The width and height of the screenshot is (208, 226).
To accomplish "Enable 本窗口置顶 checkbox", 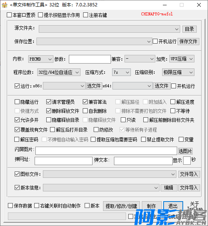I will (x=9, y=15).
